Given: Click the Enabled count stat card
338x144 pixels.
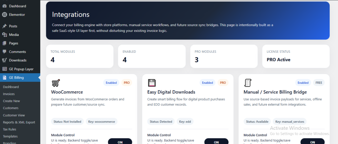Looking at the screenshot, I should [x=152, y=57].
